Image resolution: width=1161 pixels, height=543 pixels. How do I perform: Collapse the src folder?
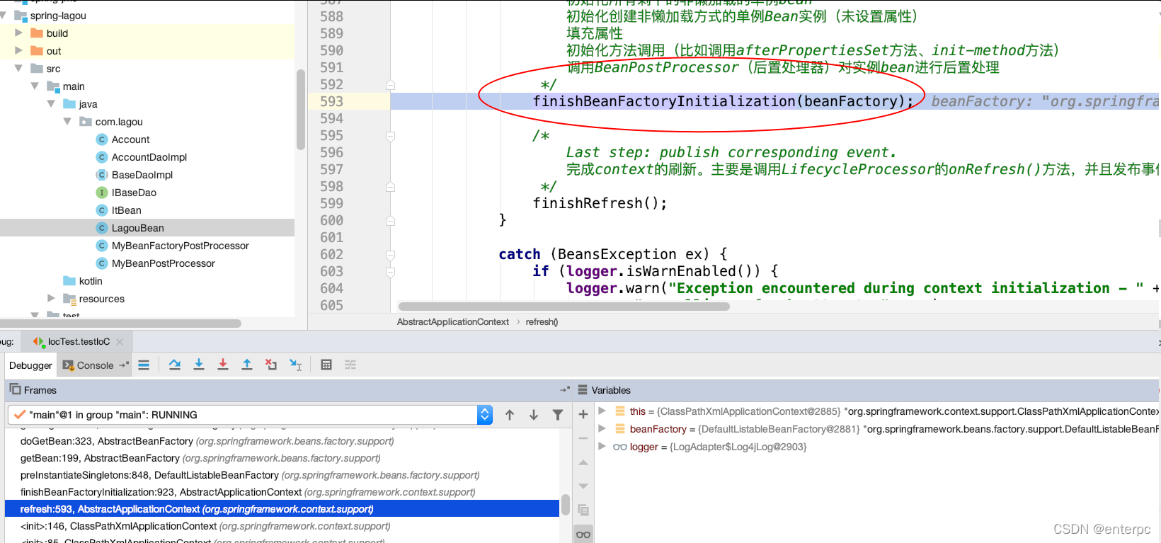[19, 68]
